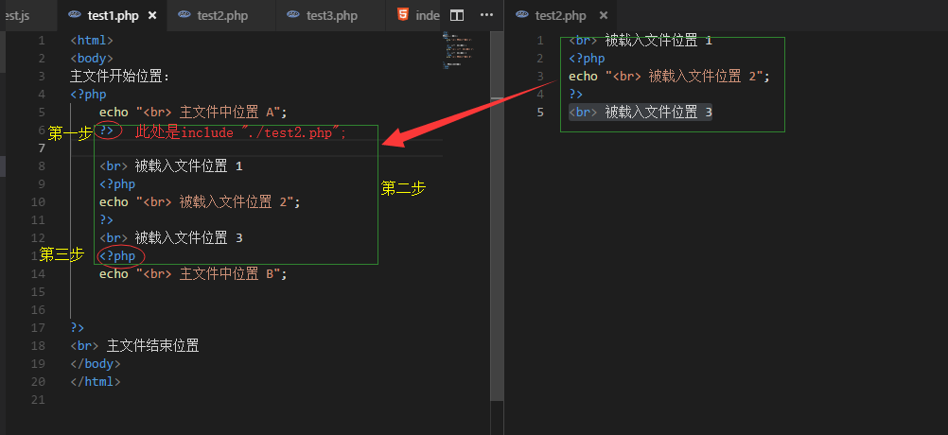Click the HTML5 icon on index tab
The width and height of the screenshot is (948, 435).
[x=403, y=15]
